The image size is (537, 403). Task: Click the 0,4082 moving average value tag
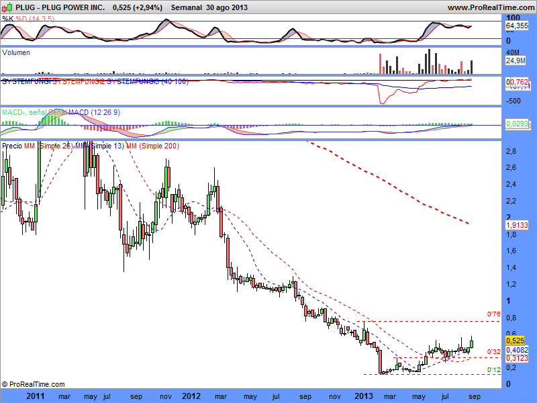pyautogui.click(x=517, y=350)
